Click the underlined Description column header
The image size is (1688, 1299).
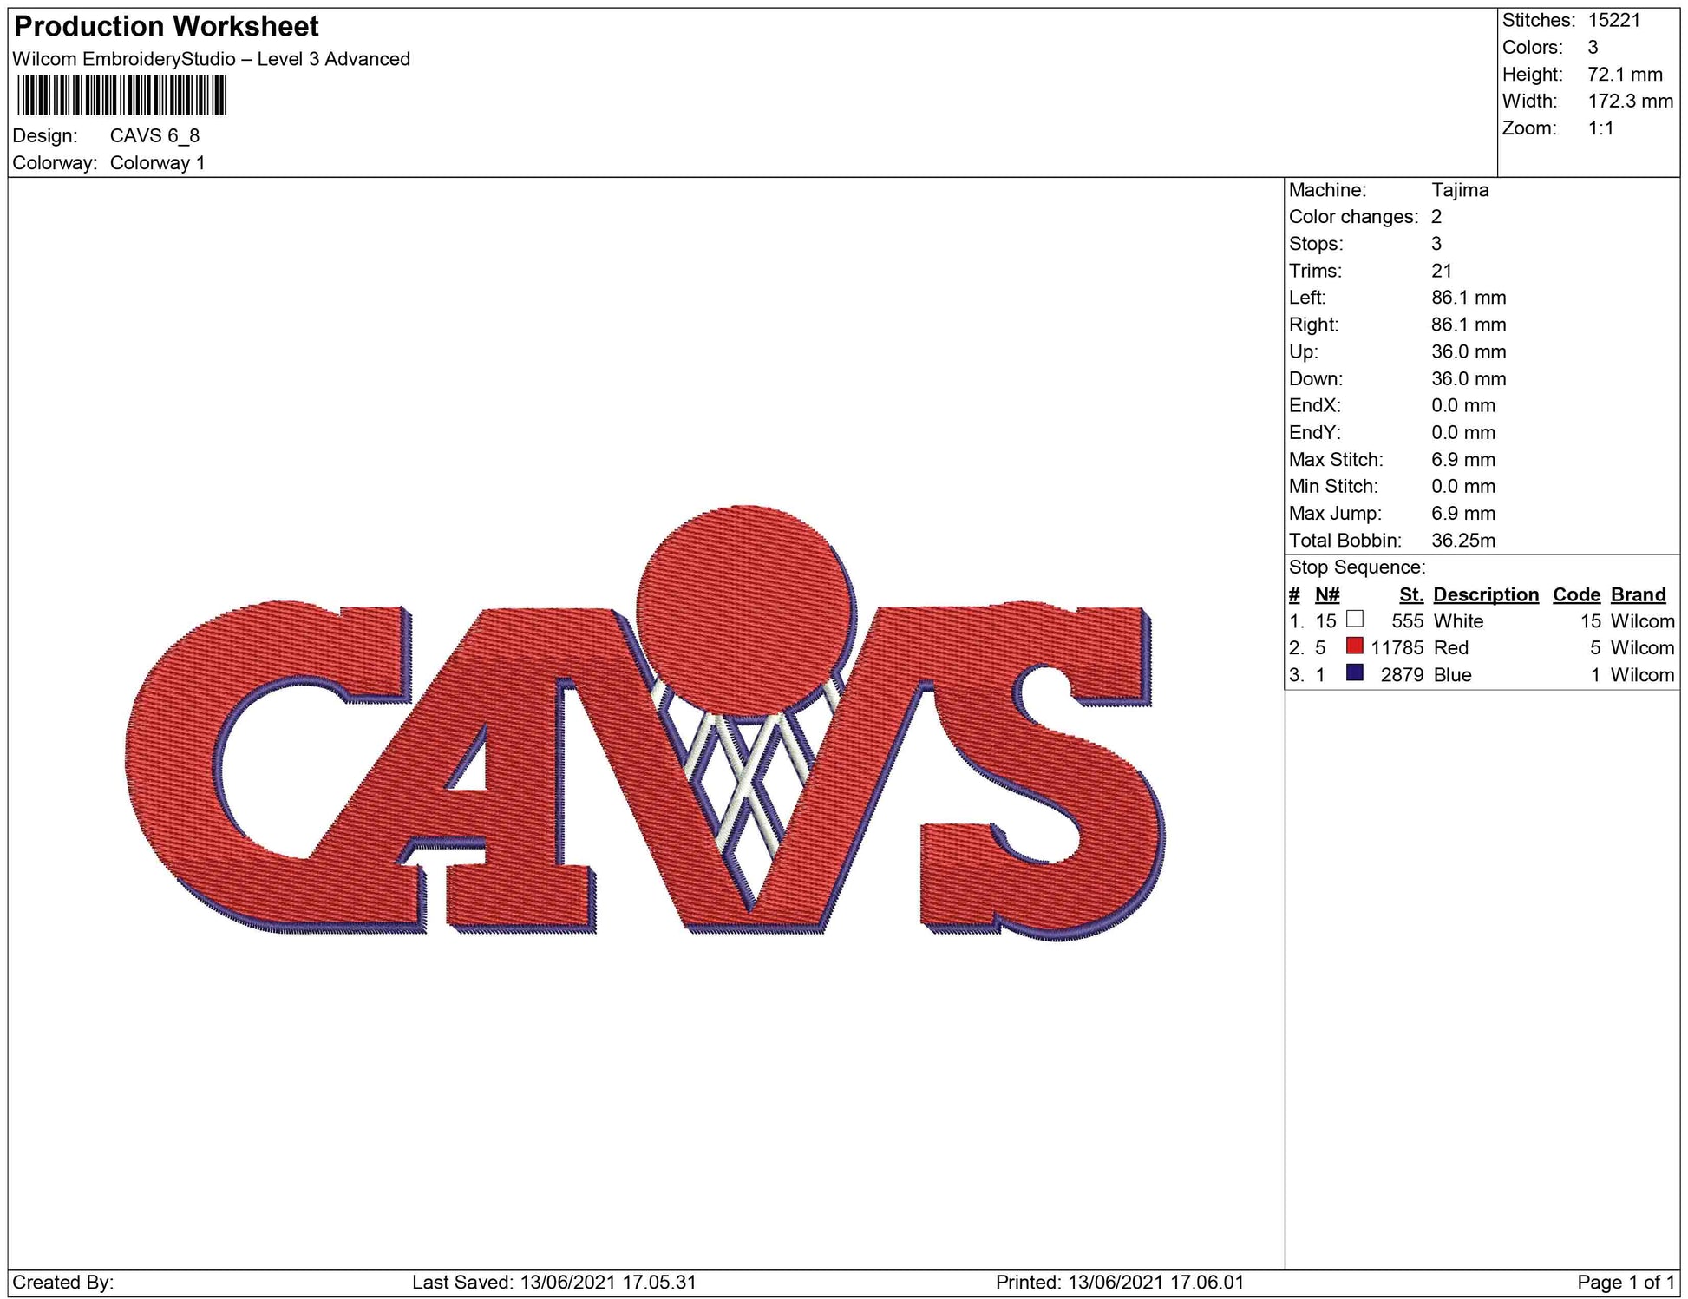tap(1485, 594)
